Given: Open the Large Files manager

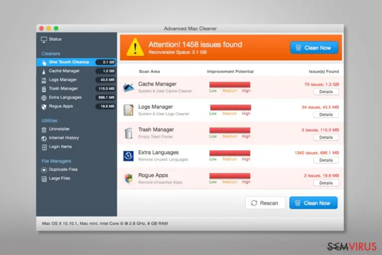Looking at the screenshot, I should (x=60, y=178).
